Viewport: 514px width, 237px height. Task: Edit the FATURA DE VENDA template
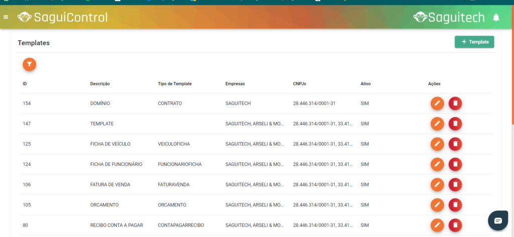[437, 184]
